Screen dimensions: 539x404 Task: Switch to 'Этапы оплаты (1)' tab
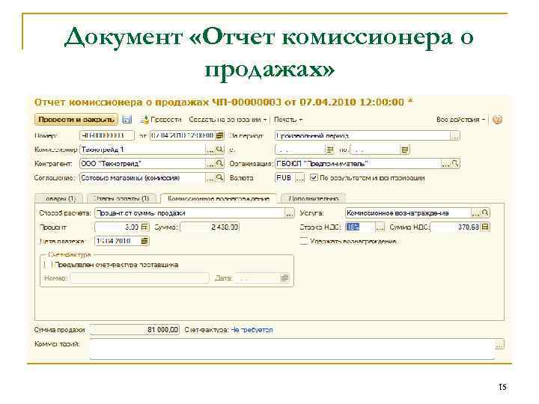[x=121, y=198]
